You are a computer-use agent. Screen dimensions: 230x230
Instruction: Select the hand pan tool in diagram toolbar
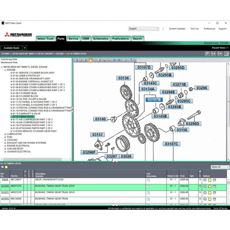[x=90, y=60]
